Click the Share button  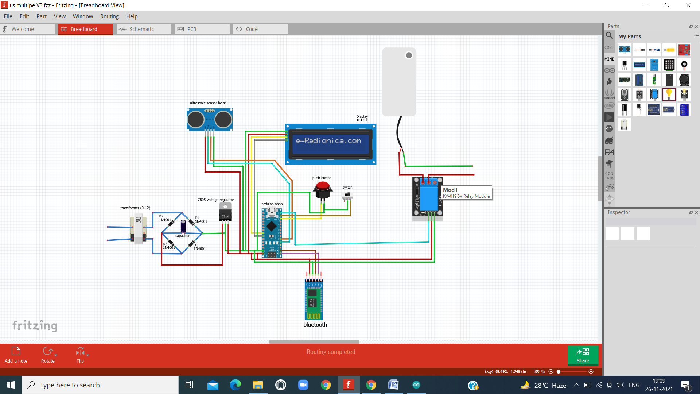click(x=583, y=355)
